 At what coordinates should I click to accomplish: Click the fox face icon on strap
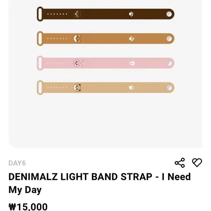coord(77,39)
